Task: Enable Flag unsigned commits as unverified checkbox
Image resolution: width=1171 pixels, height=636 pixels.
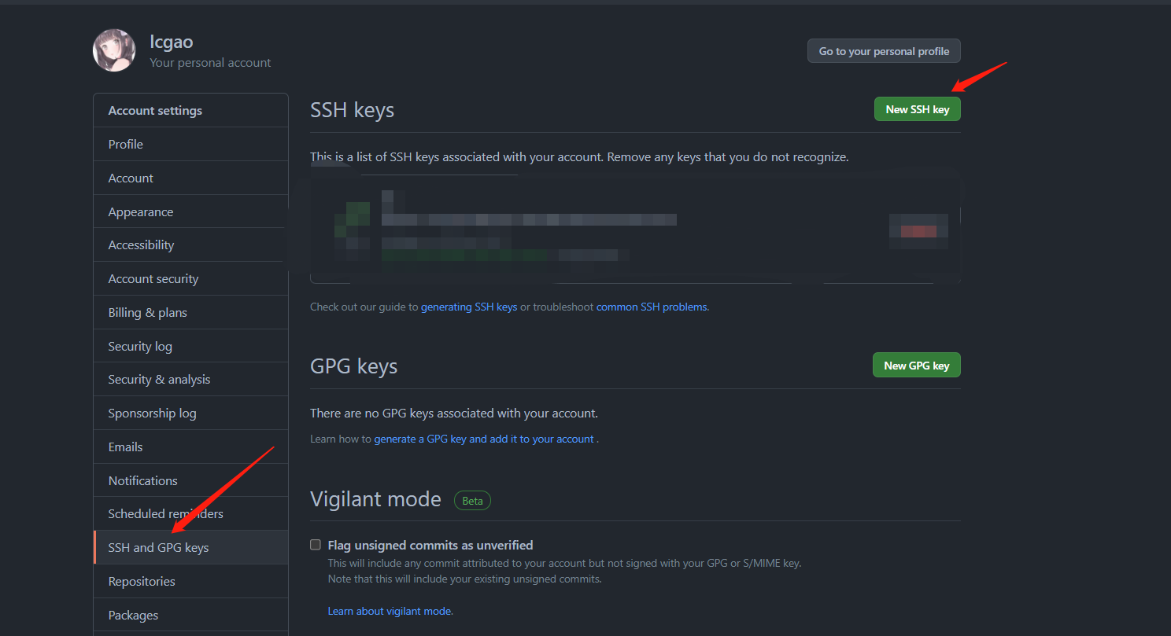Action: pos(316,545)
